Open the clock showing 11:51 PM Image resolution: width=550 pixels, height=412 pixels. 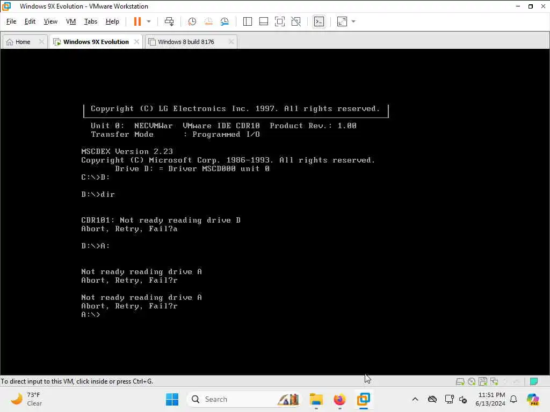490,399
